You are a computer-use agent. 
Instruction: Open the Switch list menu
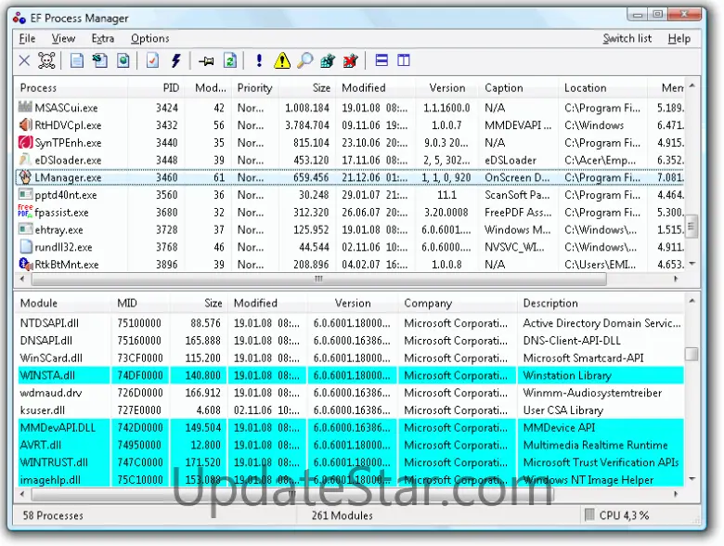tap(627, 38)
